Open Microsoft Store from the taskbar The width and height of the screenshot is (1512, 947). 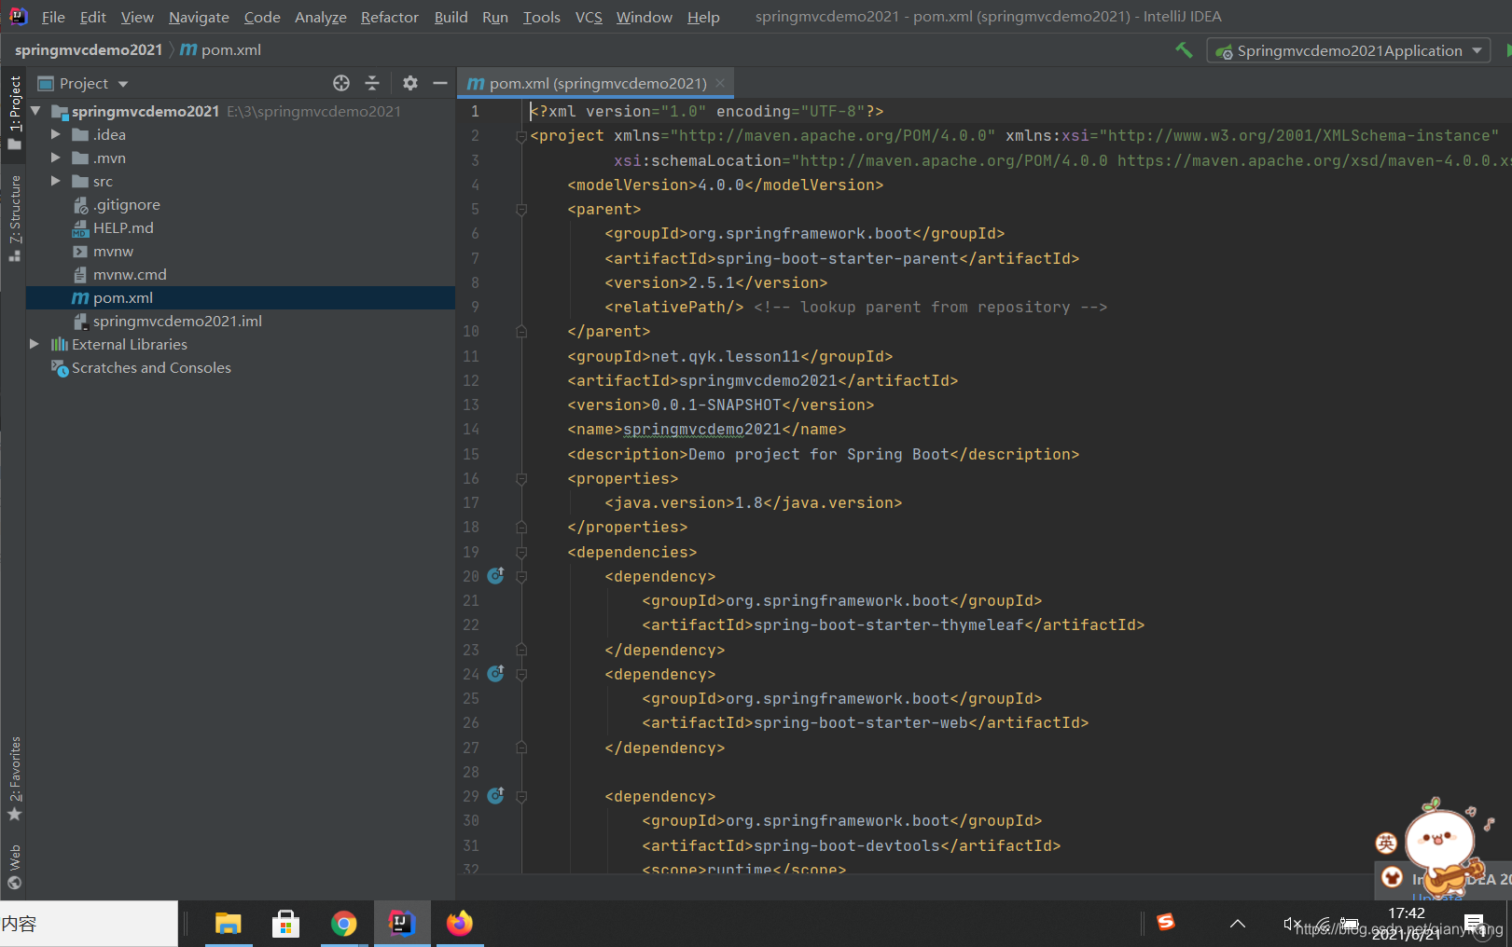pyautogui.click(x=285, y=924)
